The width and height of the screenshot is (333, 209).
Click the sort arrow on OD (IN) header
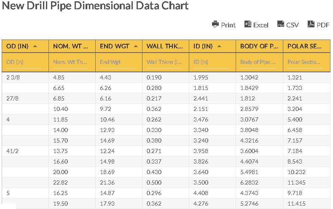pos(35,46)
